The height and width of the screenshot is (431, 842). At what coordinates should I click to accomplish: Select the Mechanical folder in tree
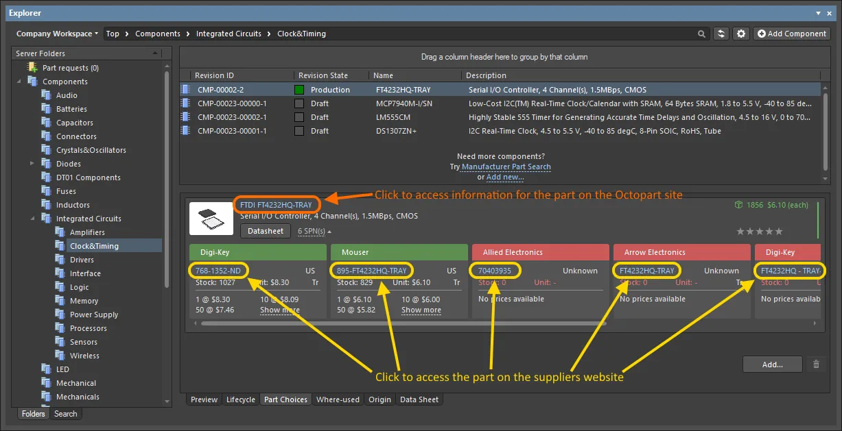tap(76, 383)
